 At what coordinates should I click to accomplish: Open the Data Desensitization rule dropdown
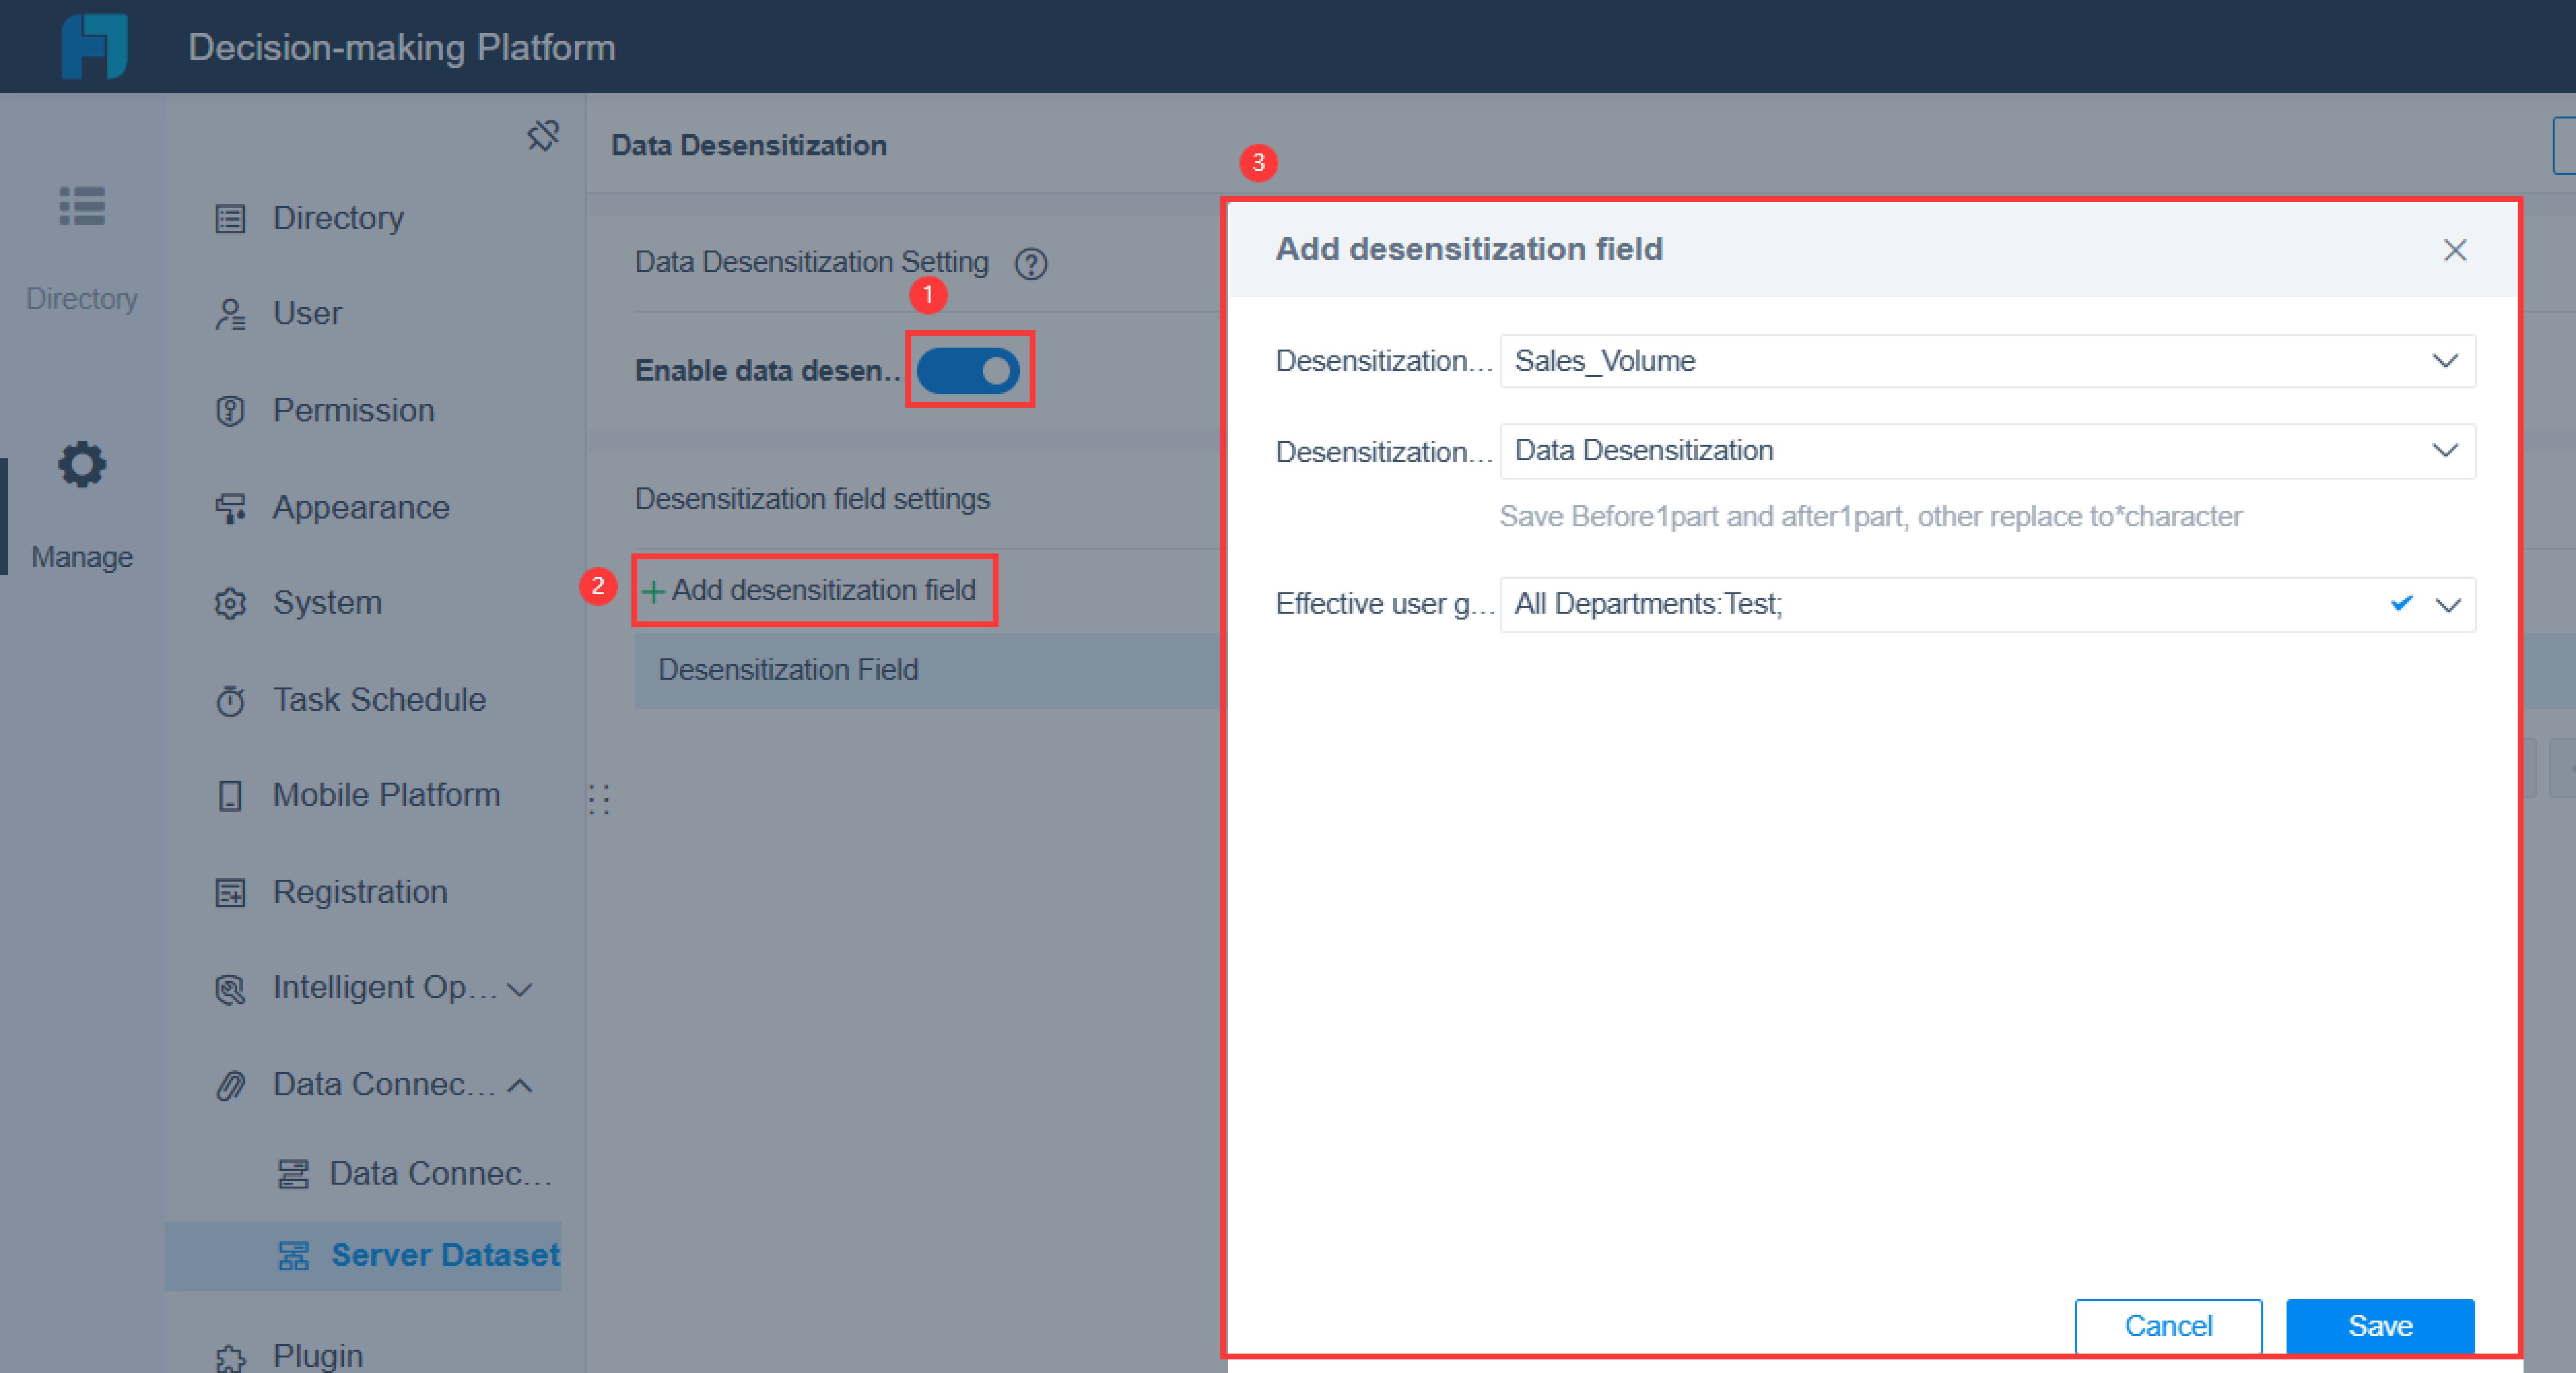pyautogui.click(x=2445, y=450)
